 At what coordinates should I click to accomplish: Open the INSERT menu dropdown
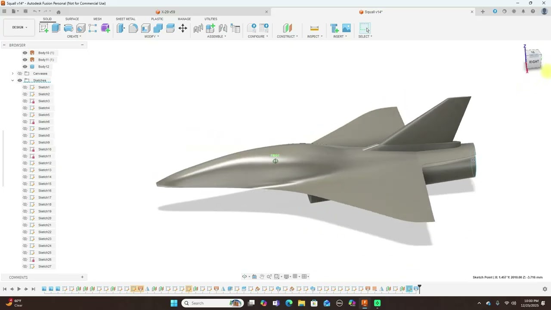click(x=340, y=37)
